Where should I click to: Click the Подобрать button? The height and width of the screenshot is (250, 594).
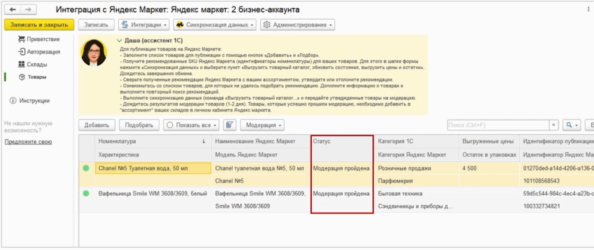(x=139, y=125)
